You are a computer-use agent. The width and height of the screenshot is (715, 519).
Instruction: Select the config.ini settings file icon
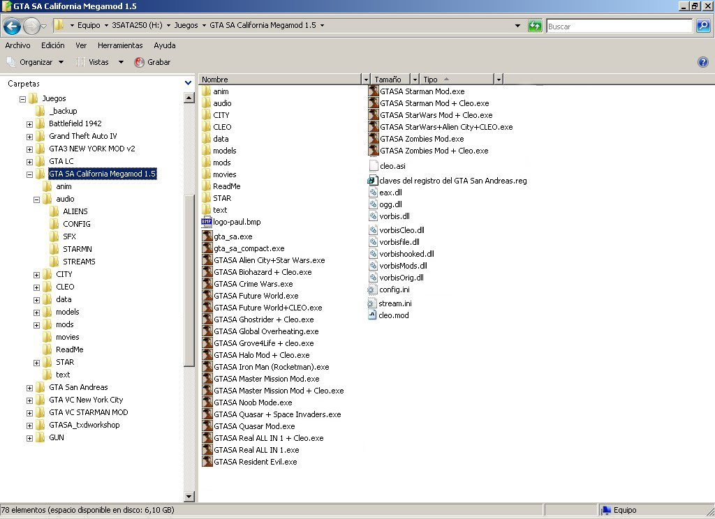[372, 289]
